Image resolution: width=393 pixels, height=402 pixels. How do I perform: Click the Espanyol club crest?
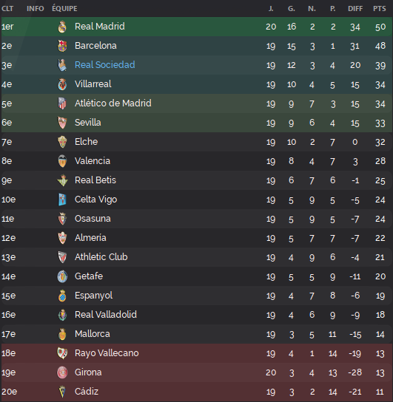pos(62,296)
